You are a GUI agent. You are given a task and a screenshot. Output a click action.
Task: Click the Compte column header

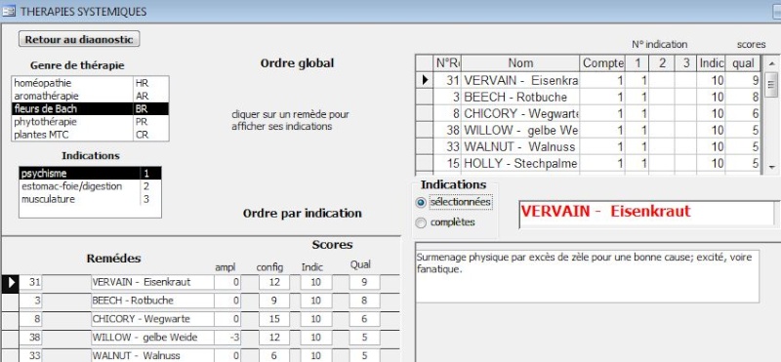coord(602,63)
